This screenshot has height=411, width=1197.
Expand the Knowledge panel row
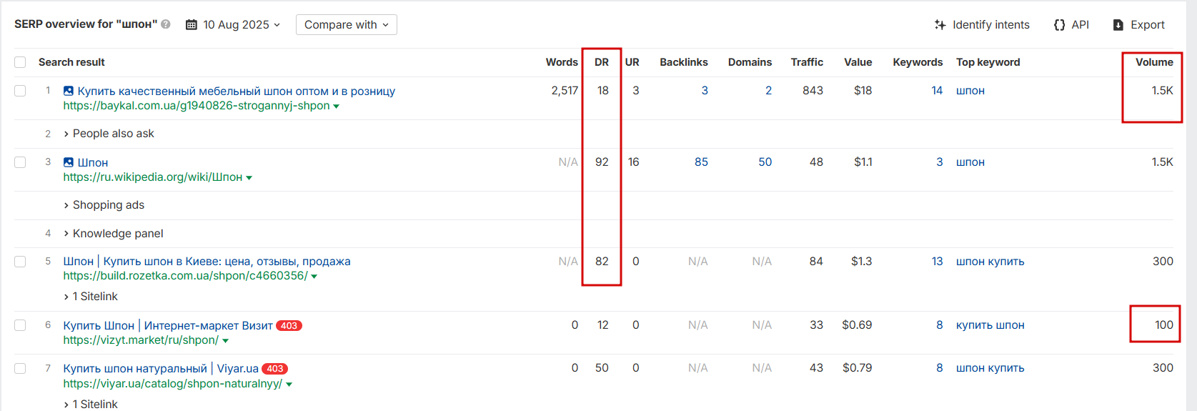tap(113, 234)
